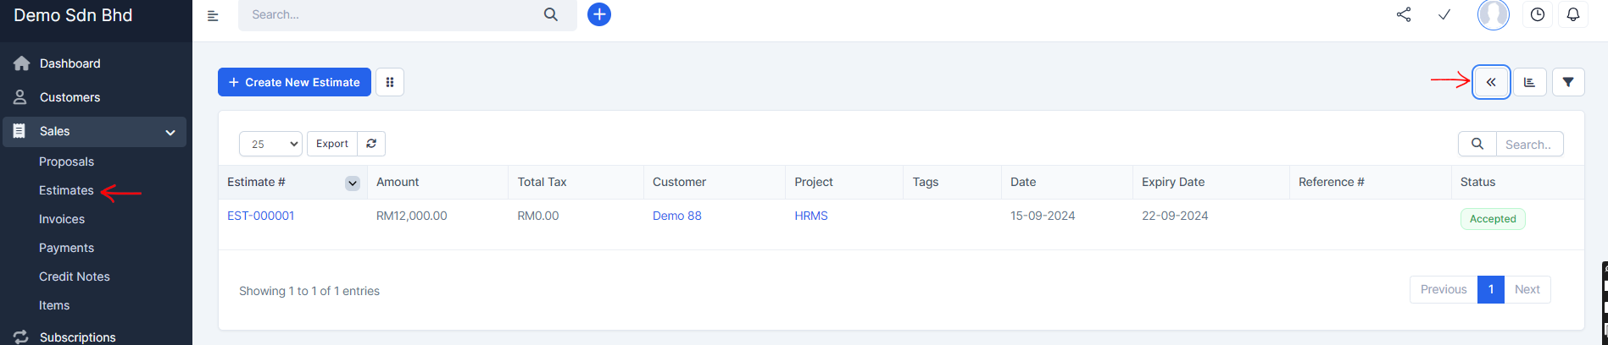Open estimate EST-000001 link
Viewport: 1608px width, 345px height.
point(261,216)
